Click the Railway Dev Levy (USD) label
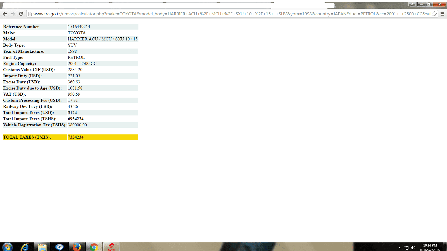The width and height of the screenshot is (447, 251). (x=28, y=107)
